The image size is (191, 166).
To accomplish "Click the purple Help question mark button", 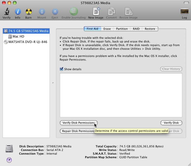I will [x=9, y=160].
